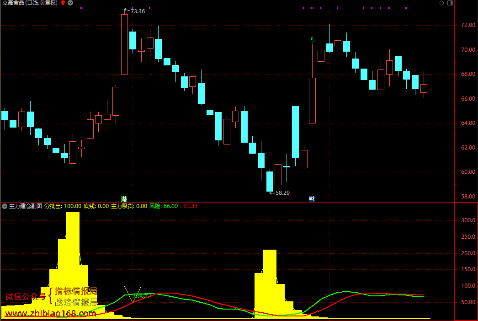Click the 68.00 price axis label
The width and height of the screenshot is (478, 321).
(x=468, y=74)
